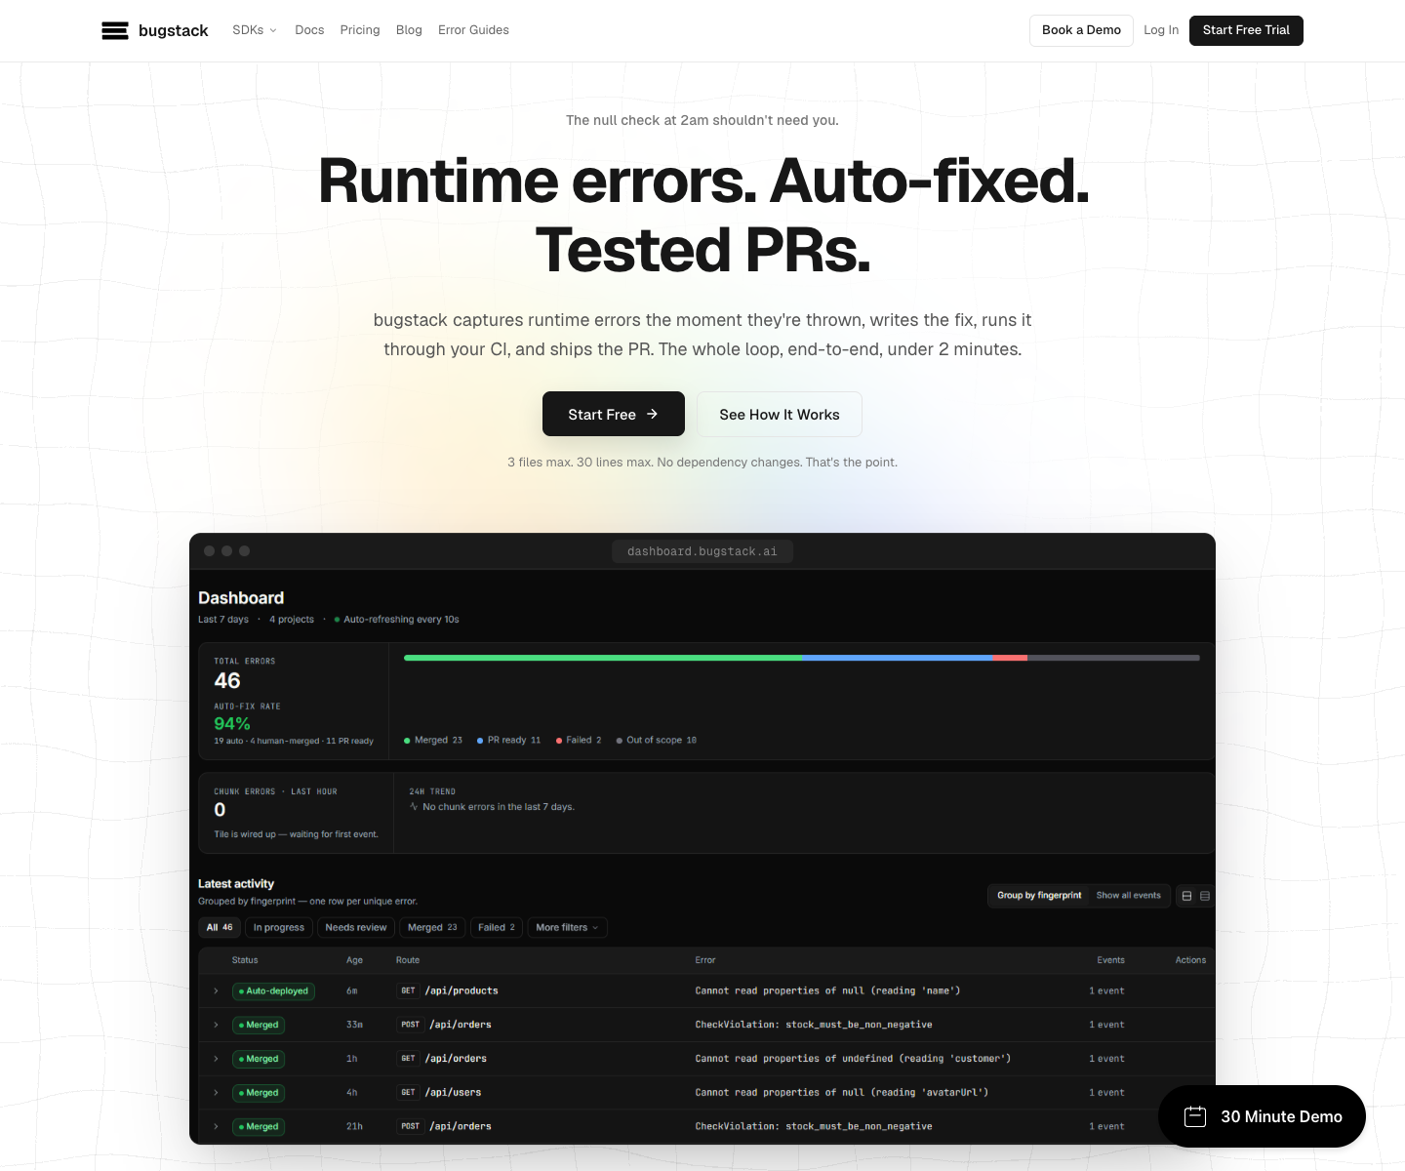Open the More filters dropdown

(x=567, y=928)
